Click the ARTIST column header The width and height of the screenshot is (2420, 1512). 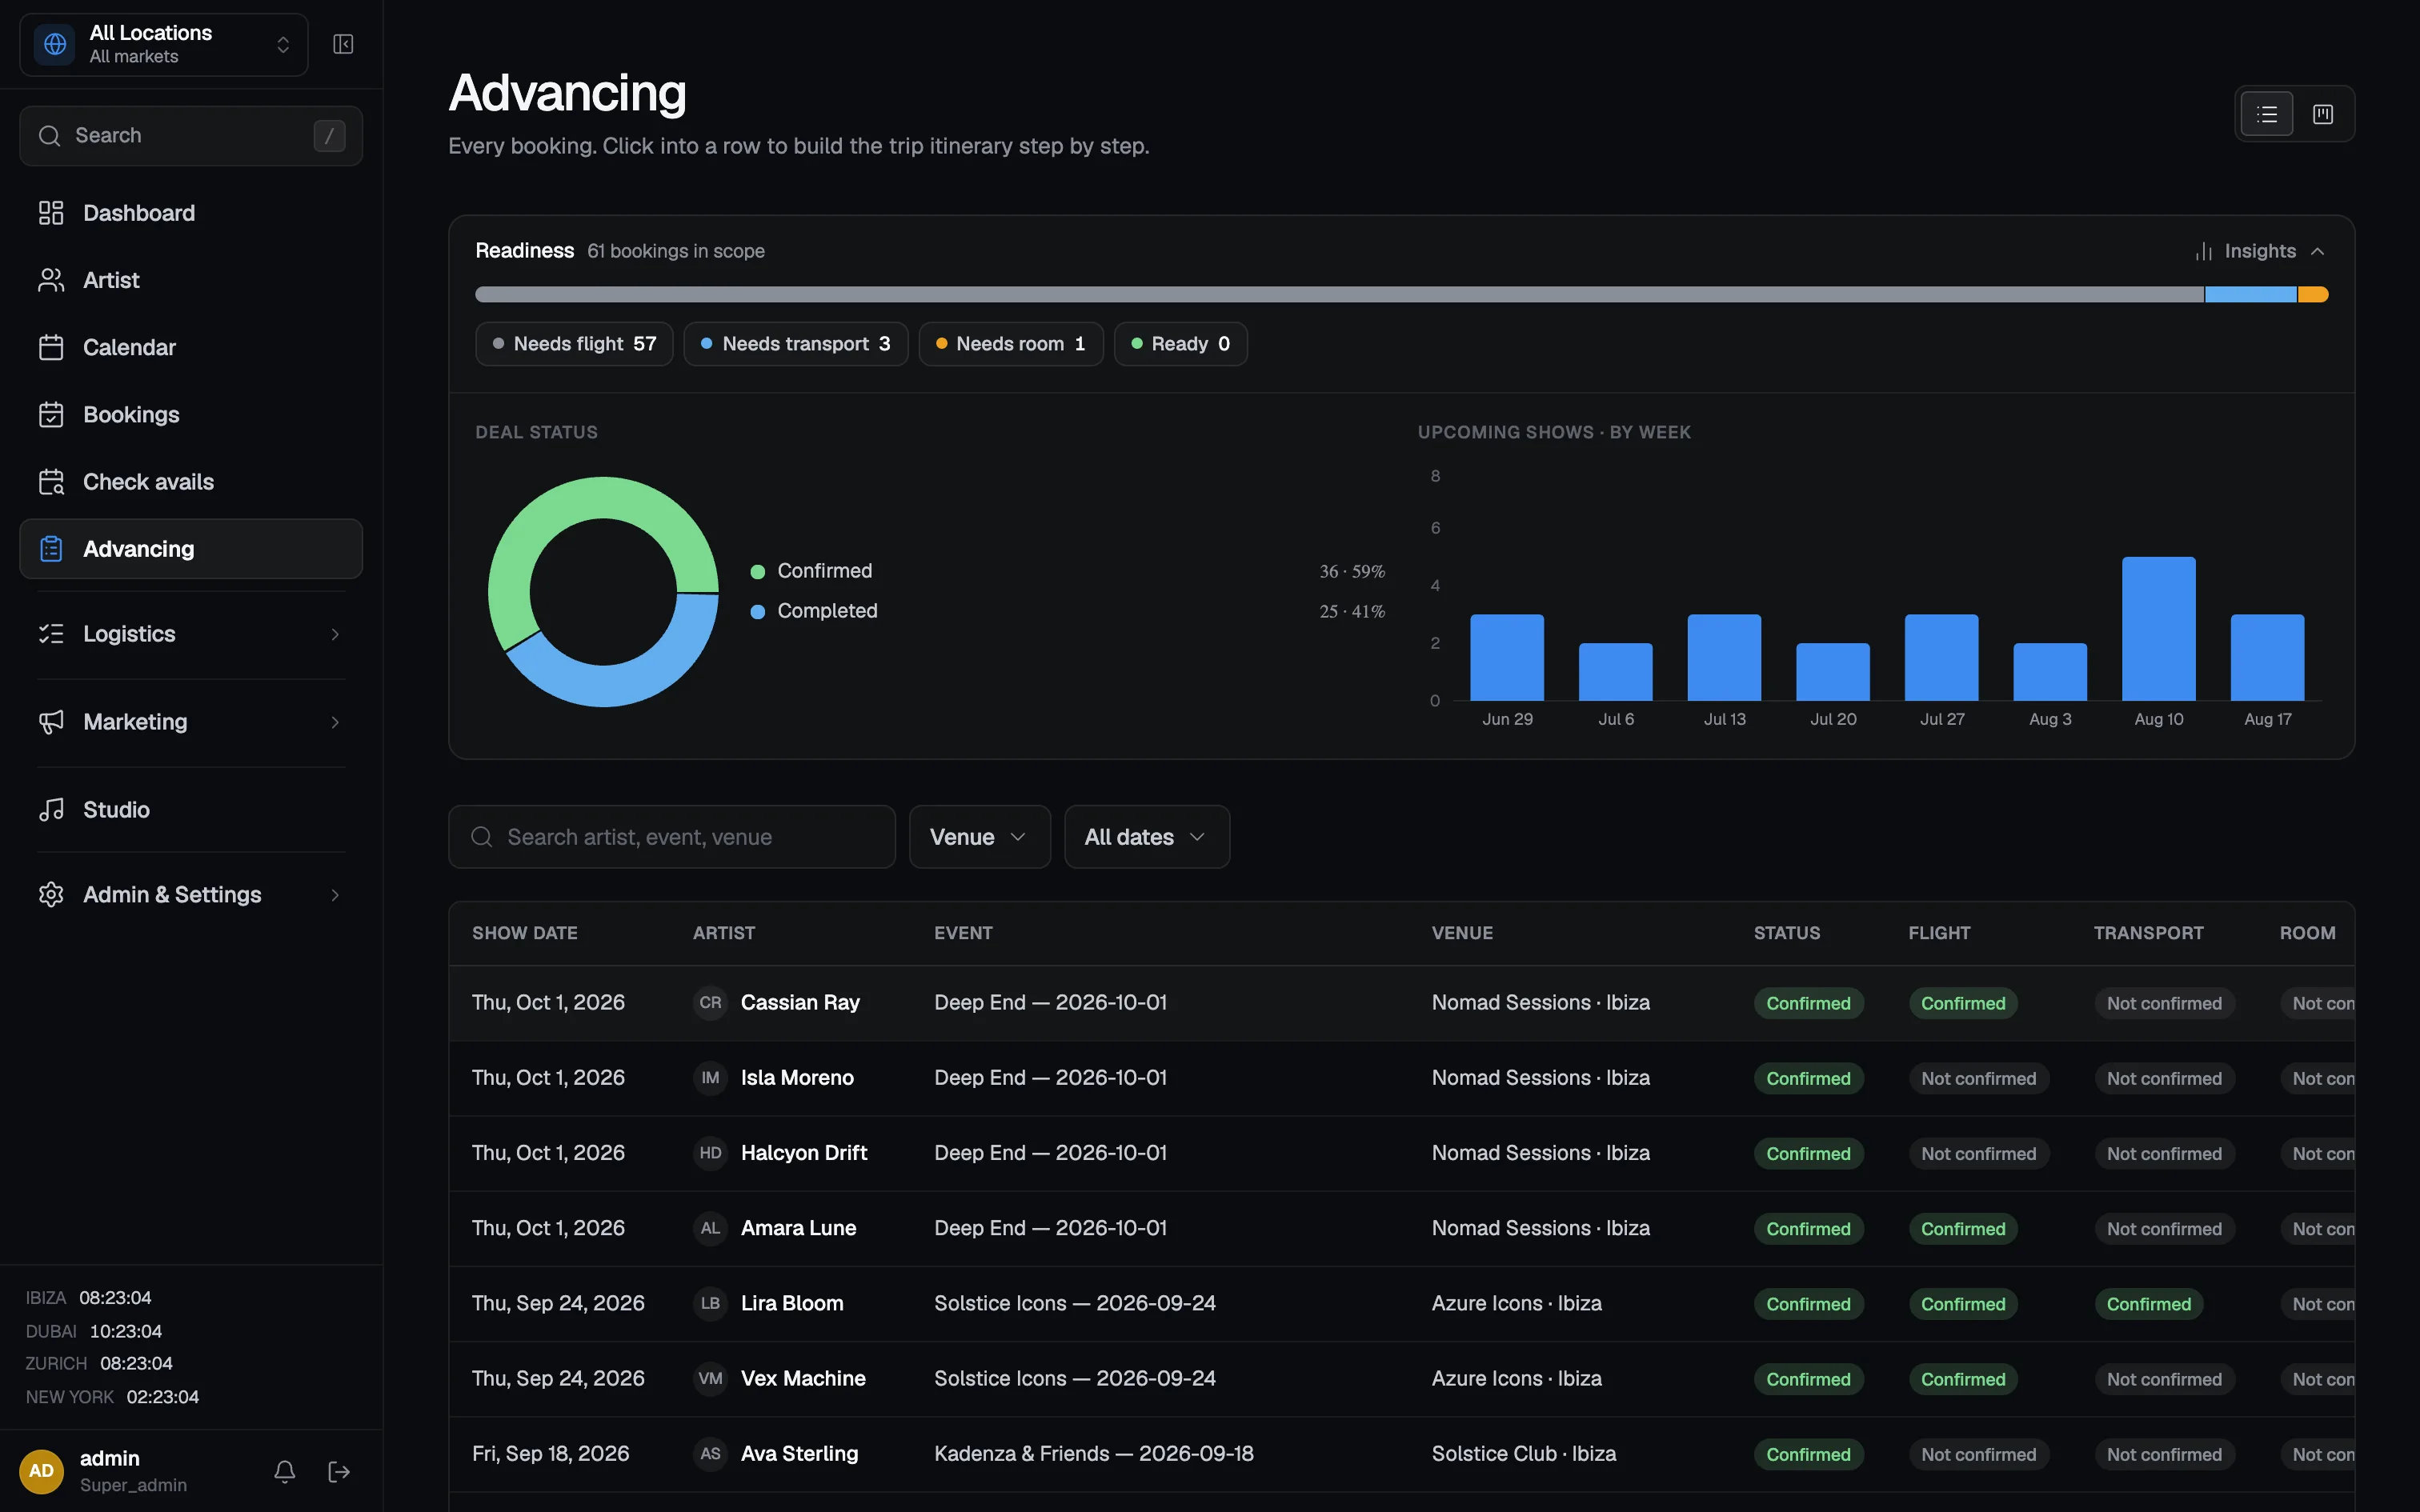pos(724,933)
